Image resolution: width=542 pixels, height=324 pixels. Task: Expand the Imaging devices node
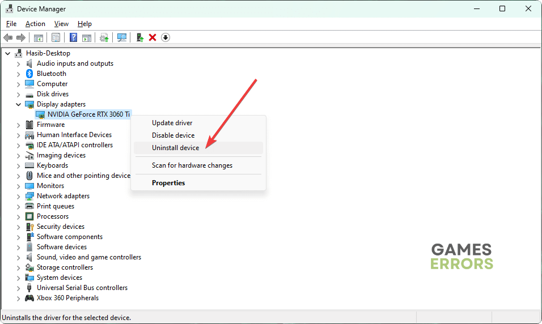pos(18,155)
